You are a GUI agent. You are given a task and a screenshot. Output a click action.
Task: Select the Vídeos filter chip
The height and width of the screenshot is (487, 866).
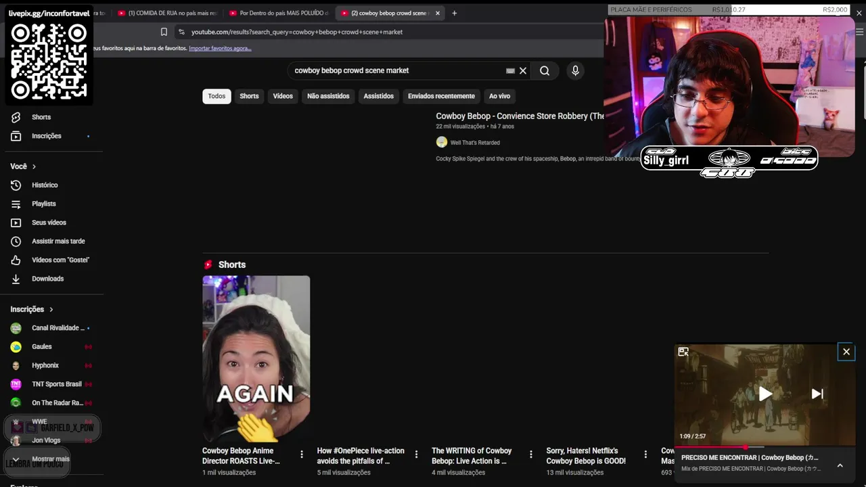click(x=283, y=96)
